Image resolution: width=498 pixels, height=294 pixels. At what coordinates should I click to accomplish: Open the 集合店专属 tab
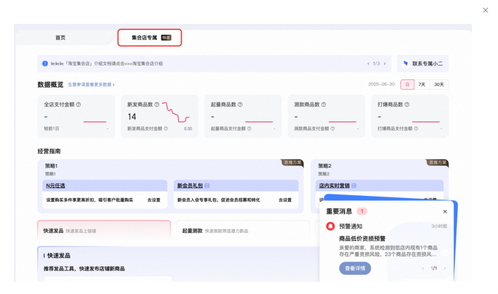[x=149, y=38]
